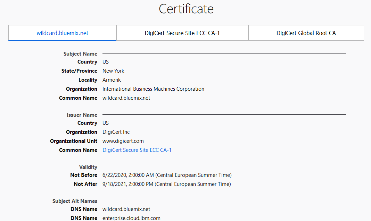Click the State/Province value New York
The image size is (371, 221).
pyautogui.click(x=113, y=71)
